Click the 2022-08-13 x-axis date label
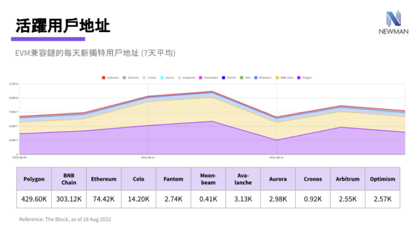The width and height of the screenshot is (416, 226). [276, 158]
